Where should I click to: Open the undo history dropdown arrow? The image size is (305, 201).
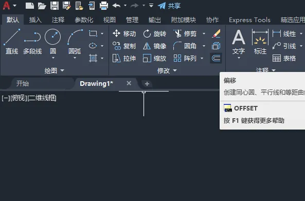pos(125,6)
